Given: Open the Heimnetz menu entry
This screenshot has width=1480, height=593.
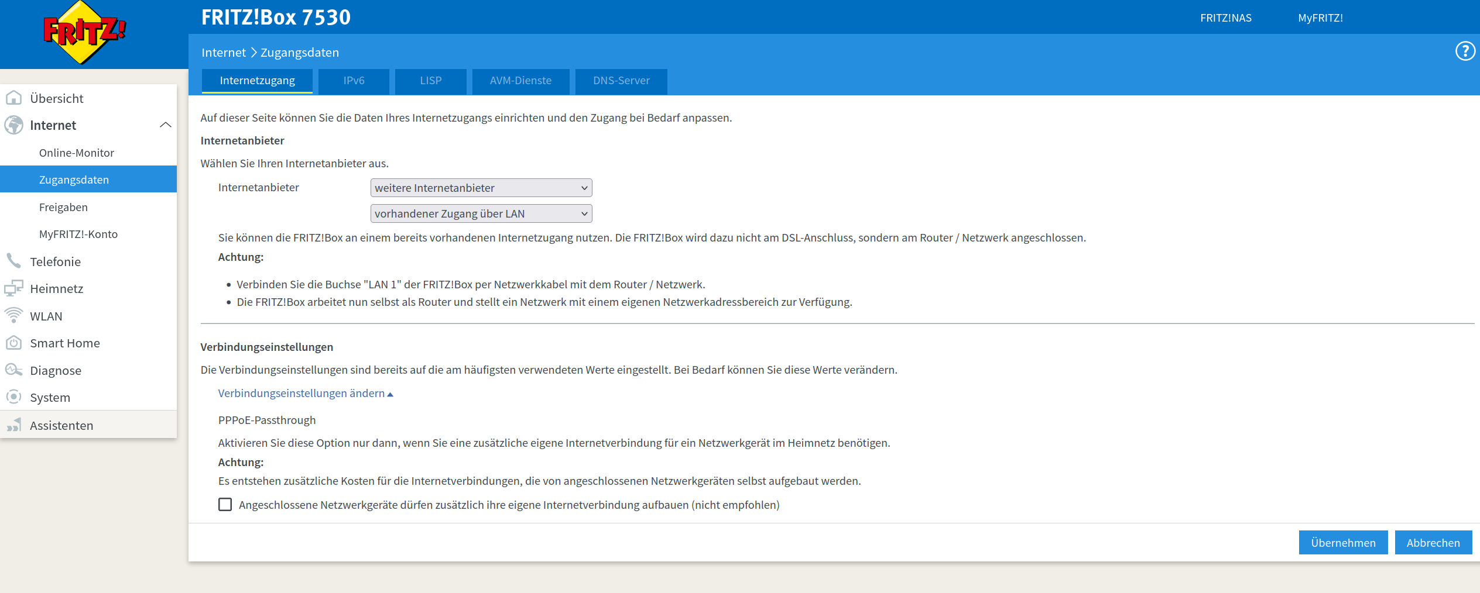Looking at the screenshot, I should coord(88,288).
